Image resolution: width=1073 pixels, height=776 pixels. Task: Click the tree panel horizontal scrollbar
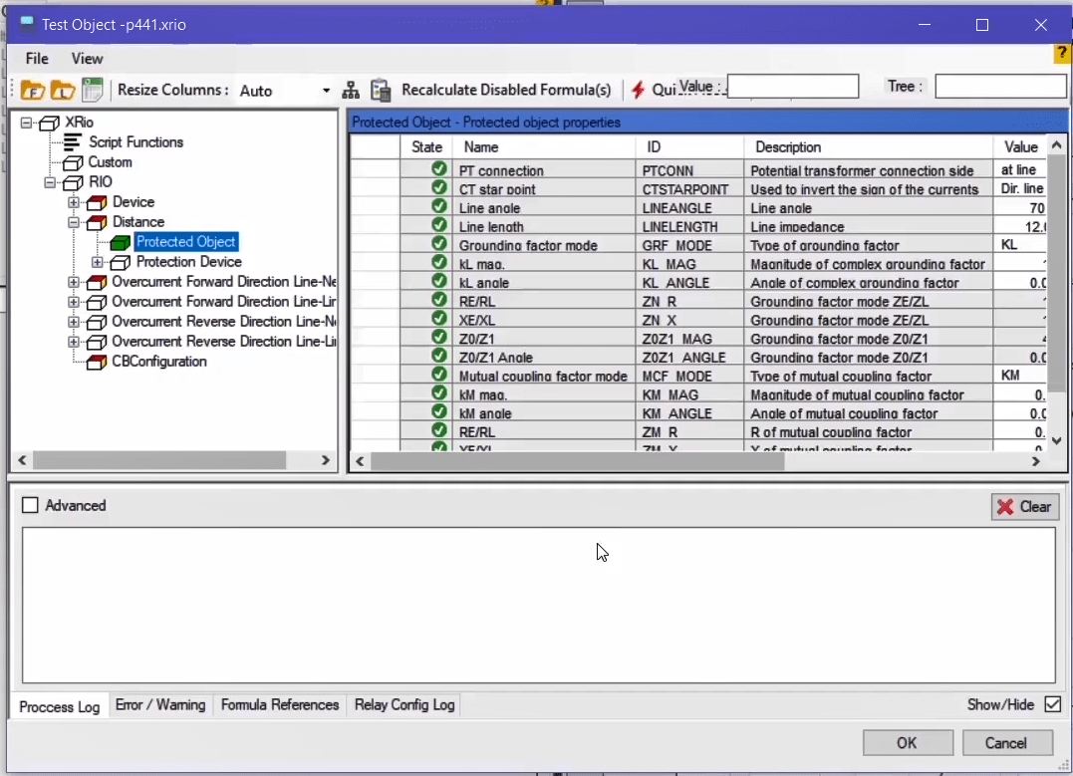pos(159,460)
